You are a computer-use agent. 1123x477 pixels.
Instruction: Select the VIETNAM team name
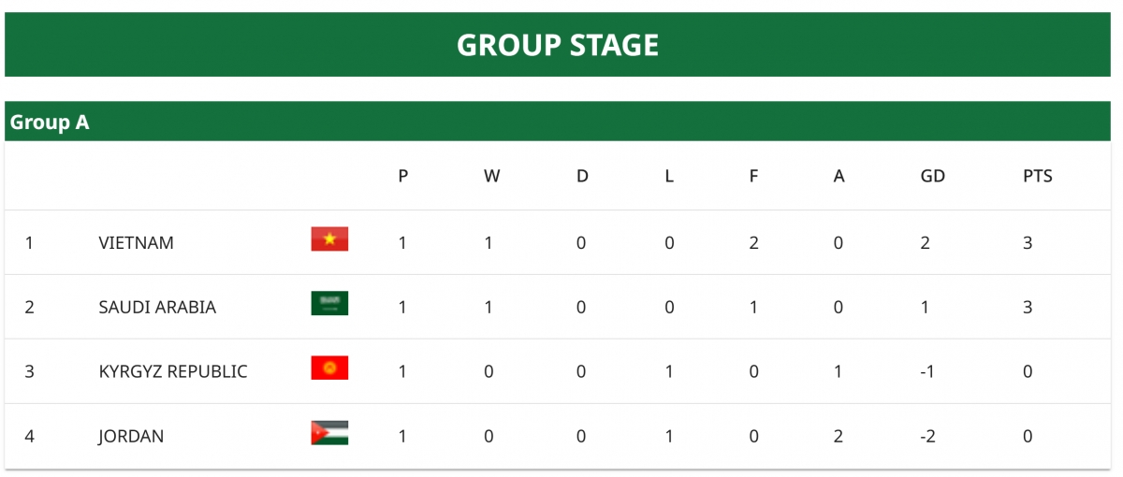click(136, 243)
